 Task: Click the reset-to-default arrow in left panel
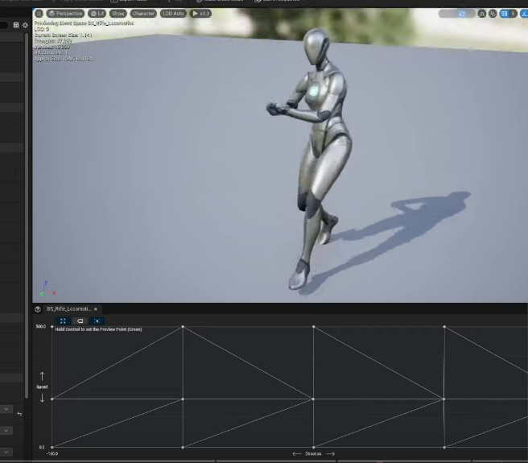(19, 414)
